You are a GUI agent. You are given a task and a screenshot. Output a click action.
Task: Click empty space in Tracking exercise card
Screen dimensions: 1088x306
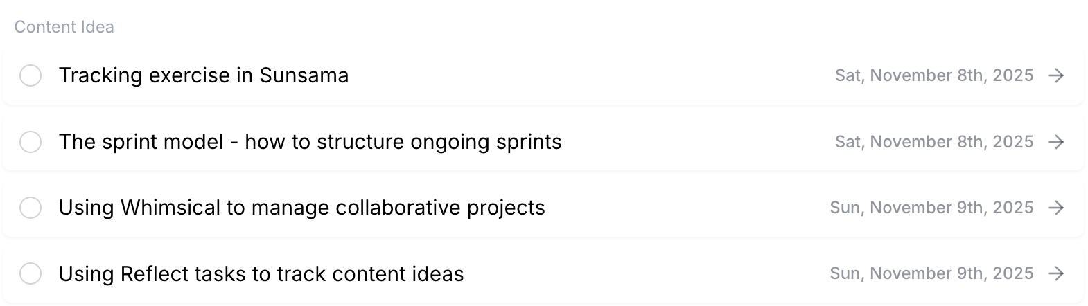pyautogui.click(x=589, y=75)
